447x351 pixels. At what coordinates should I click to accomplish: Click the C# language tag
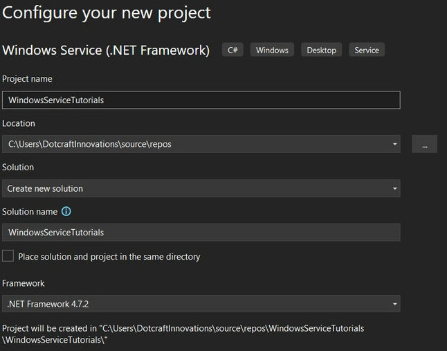(x=232, y=50)
